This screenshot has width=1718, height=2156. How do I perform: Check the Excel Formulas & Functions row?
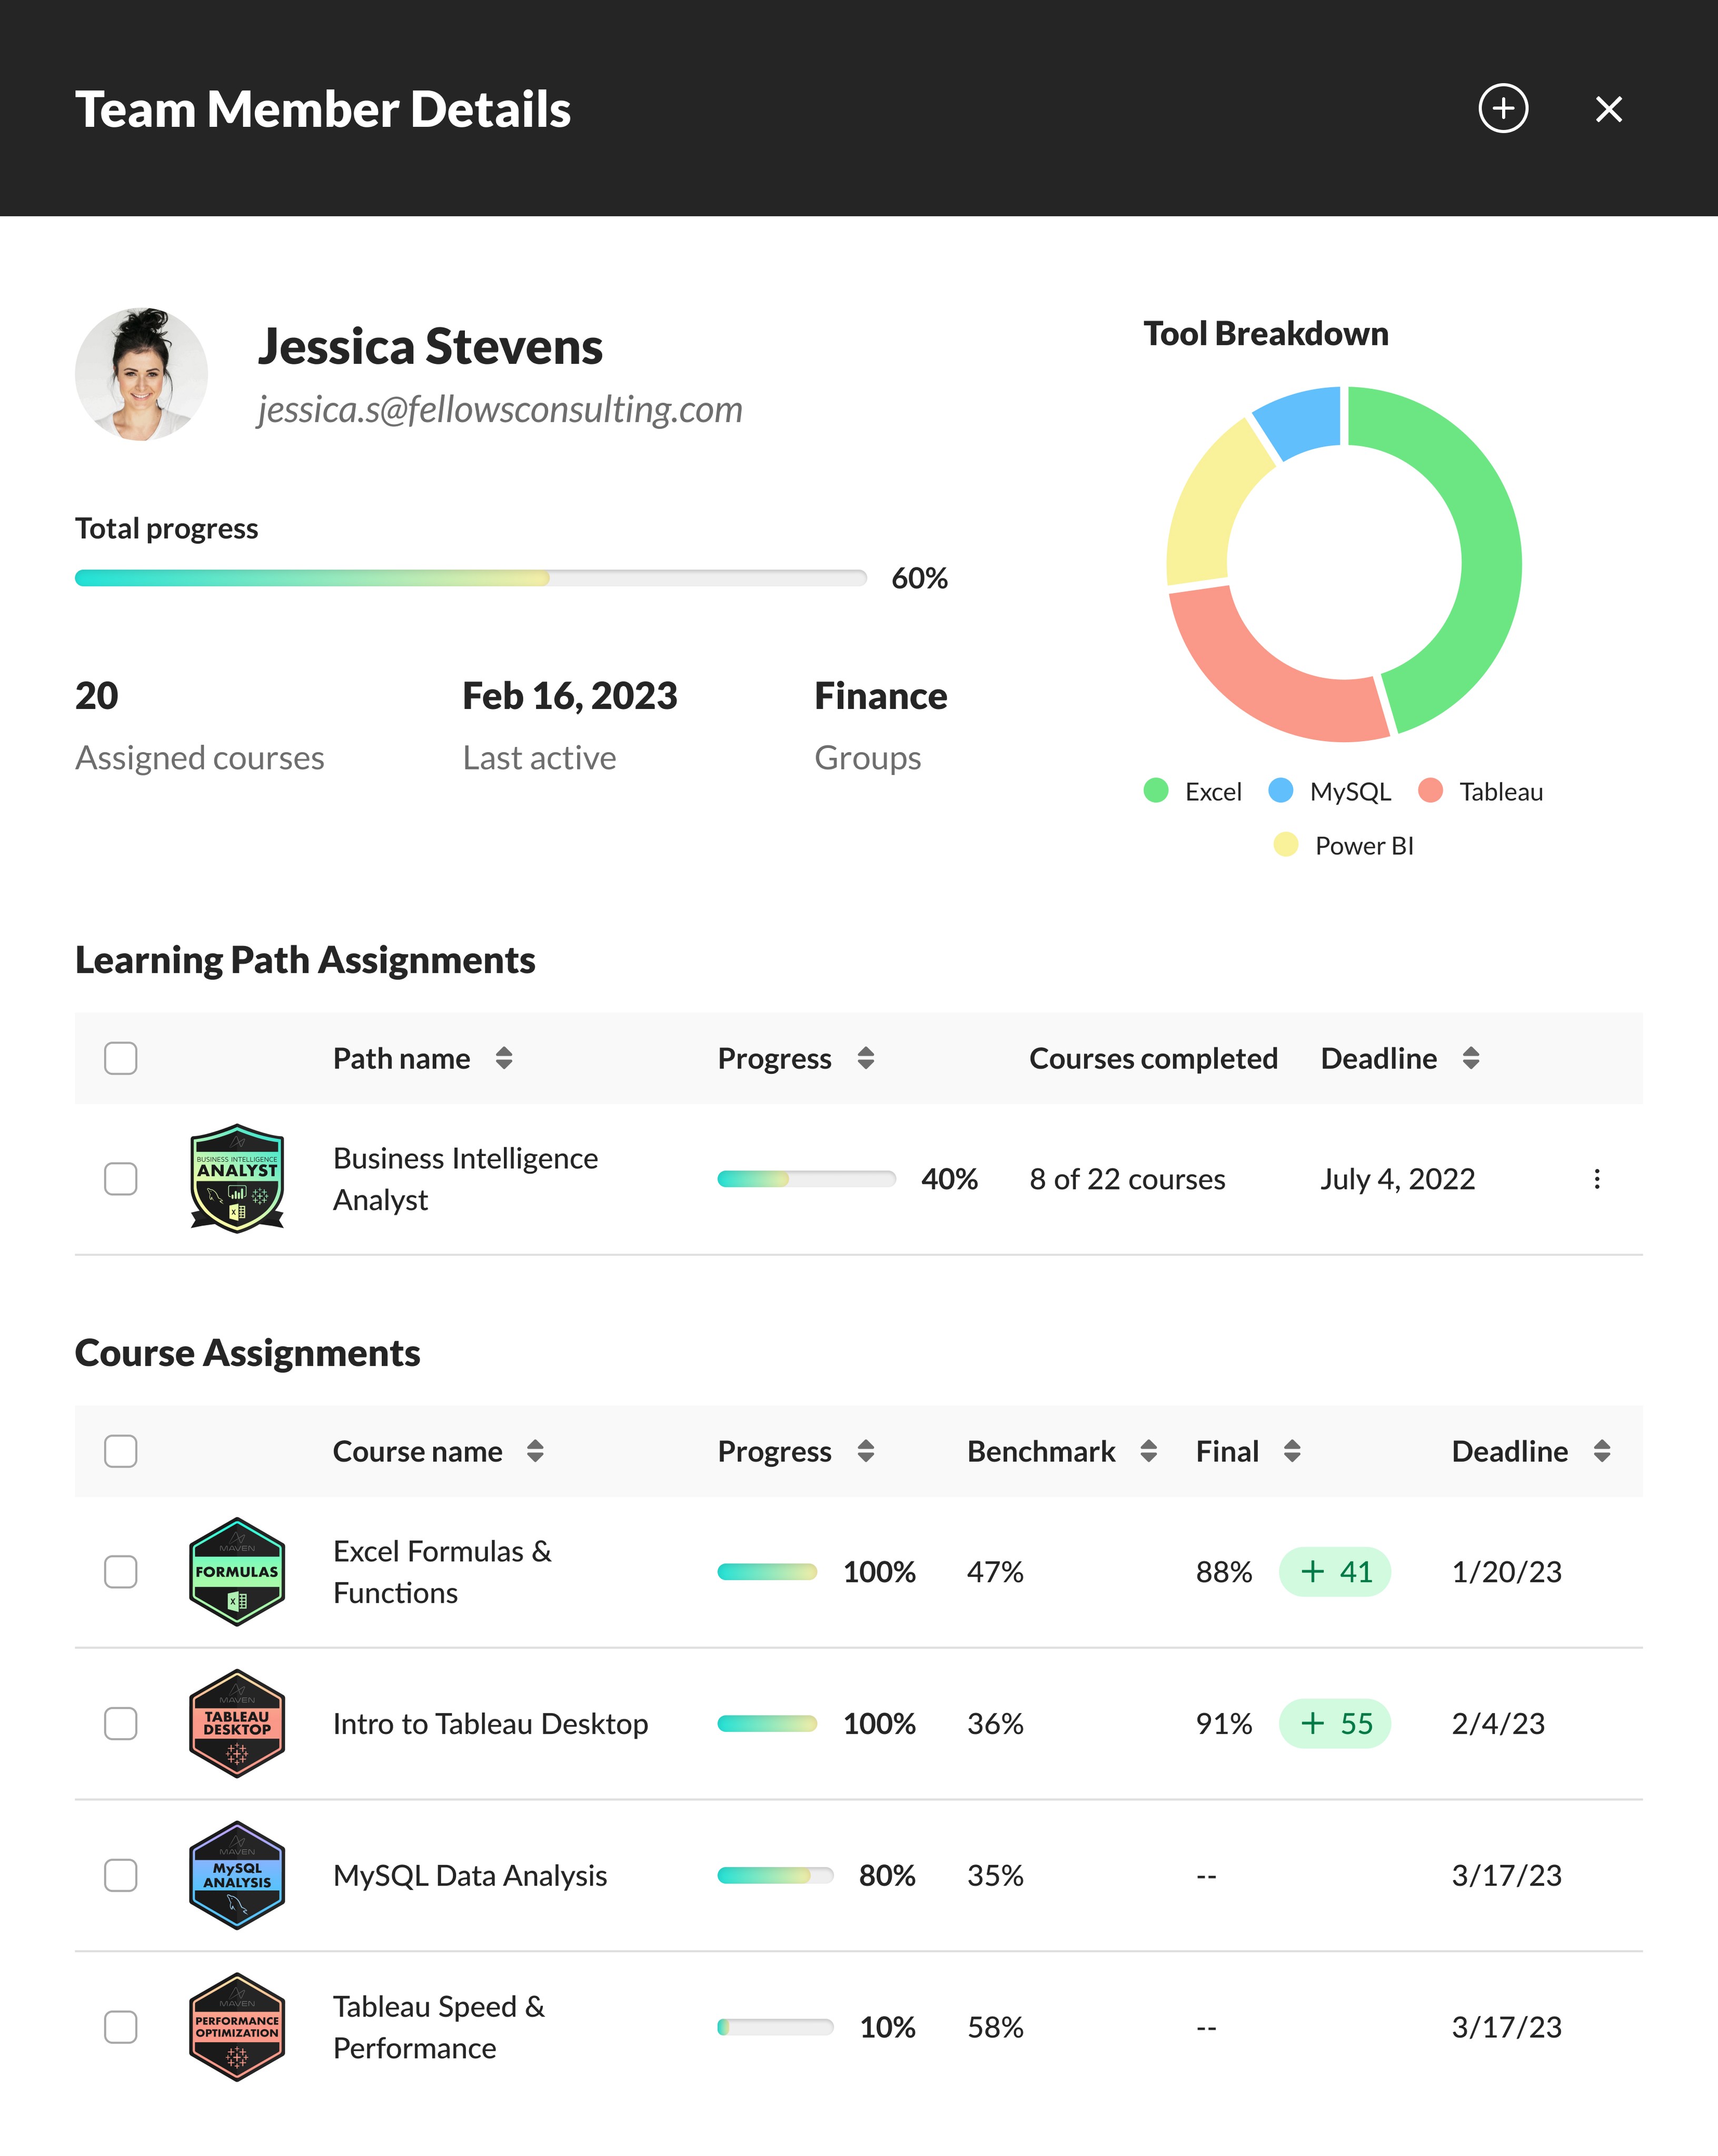(x=120, y=1571)
